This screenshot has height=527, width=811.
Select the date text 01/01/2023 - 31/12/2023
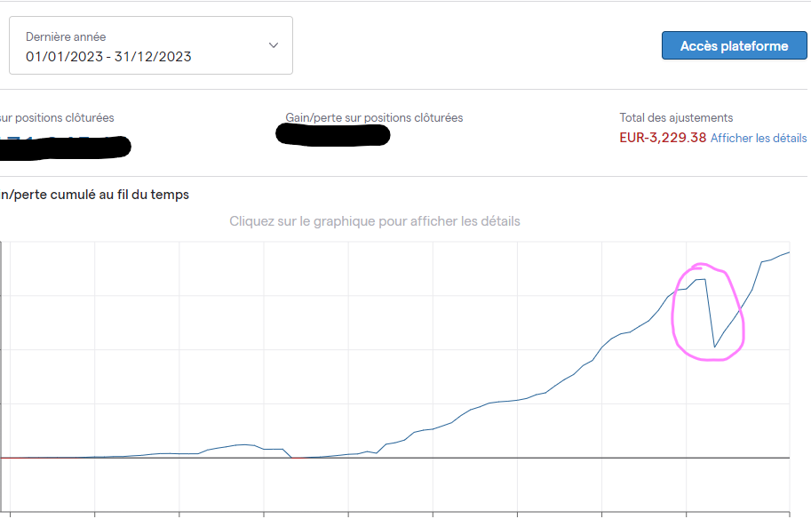(108, 56)
